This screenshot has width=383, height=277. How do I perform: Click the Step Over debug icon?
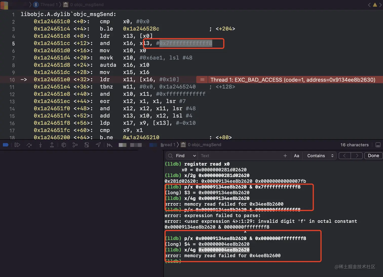(x=29, y=145)
